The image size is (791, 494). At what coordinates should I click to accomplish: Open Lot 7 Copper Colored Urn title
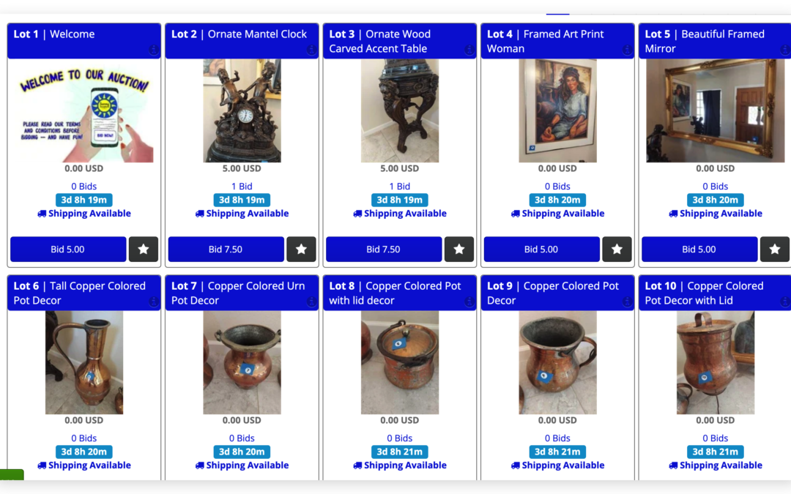238,293
